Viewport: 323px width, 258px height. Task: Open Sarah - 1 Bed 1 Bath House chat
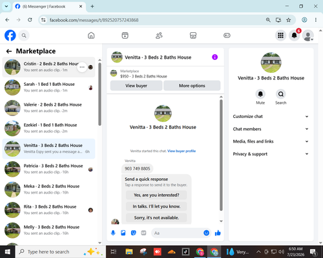48,87
